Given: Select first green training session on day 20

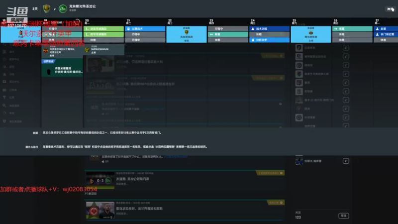Looking at the screenshot, I should pyautogui.click(x=103, y=29).
